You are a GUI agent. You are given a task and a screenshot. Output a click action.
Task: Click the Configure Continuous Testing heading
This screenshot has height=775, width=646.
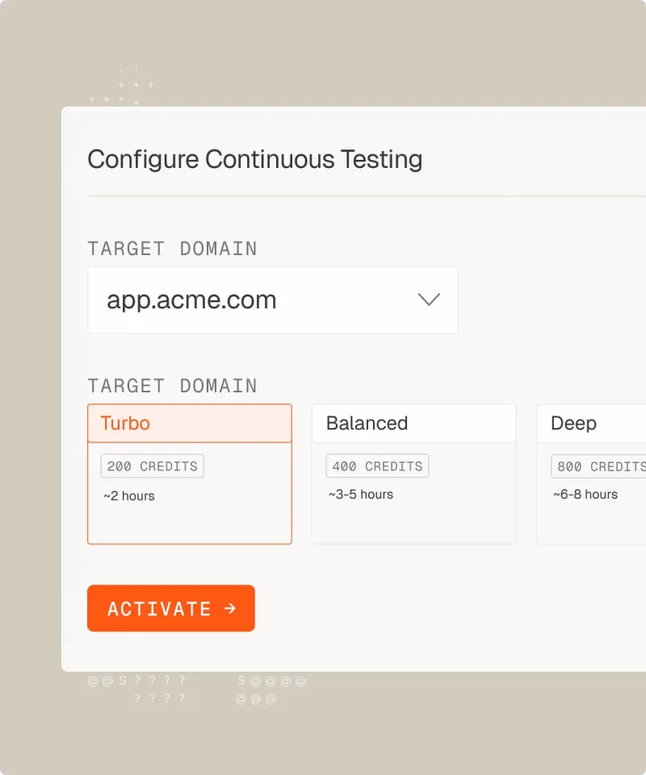pyautogui.click(x=255, y=160)
